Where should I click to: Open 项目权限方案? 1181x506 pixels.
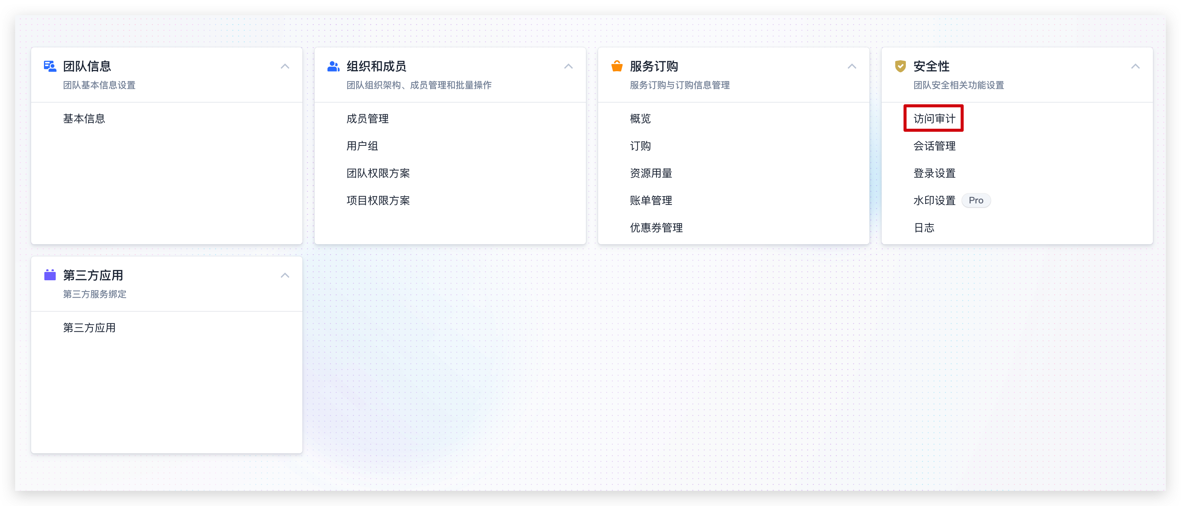[x=378, y=200]
